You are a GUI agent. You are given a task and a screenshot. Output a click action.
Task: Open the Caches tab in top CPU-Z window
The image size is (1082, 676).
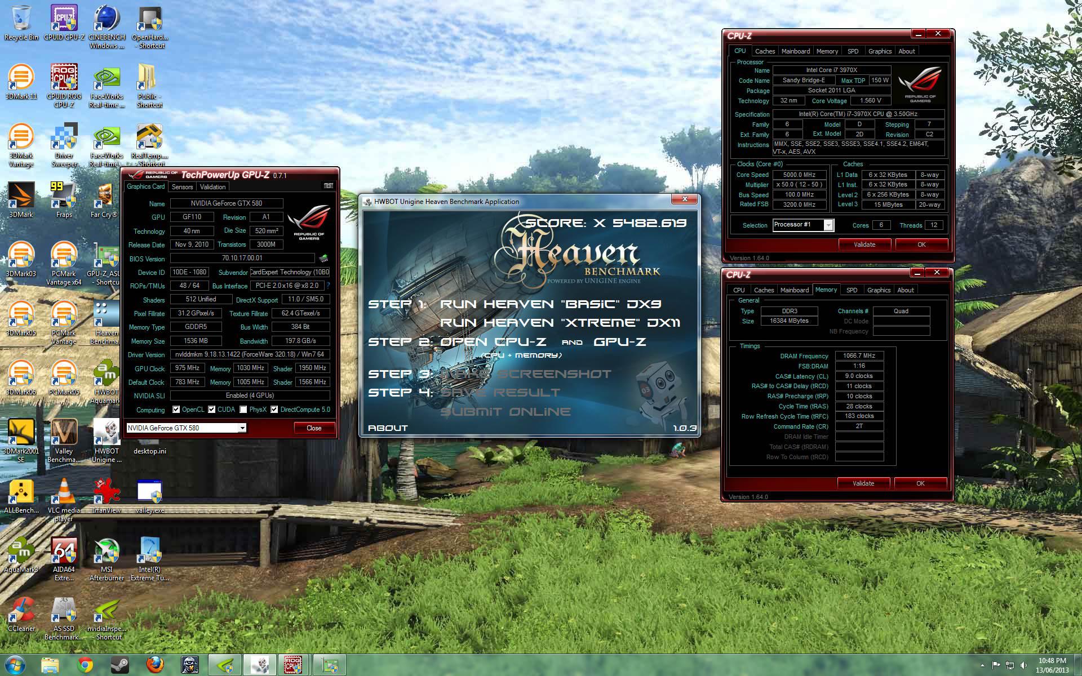765,51
